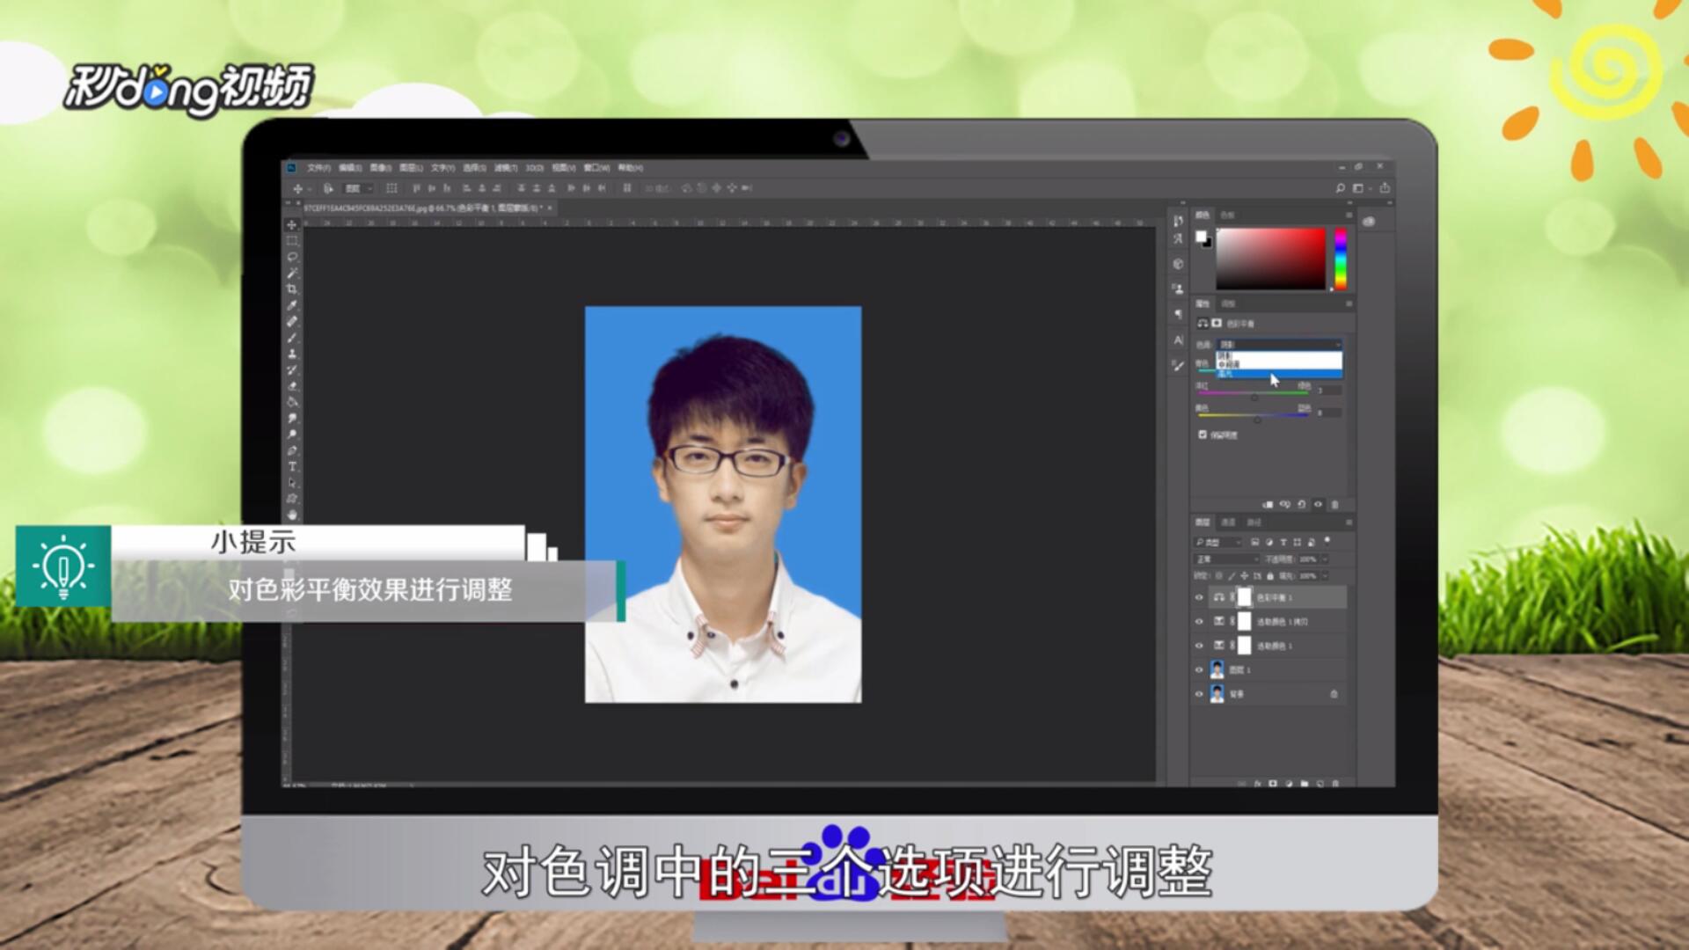The height and width of the screenshot is (950, 1689).
Task: Open the layer filter type dropdown
Action: pos(1218,543)
